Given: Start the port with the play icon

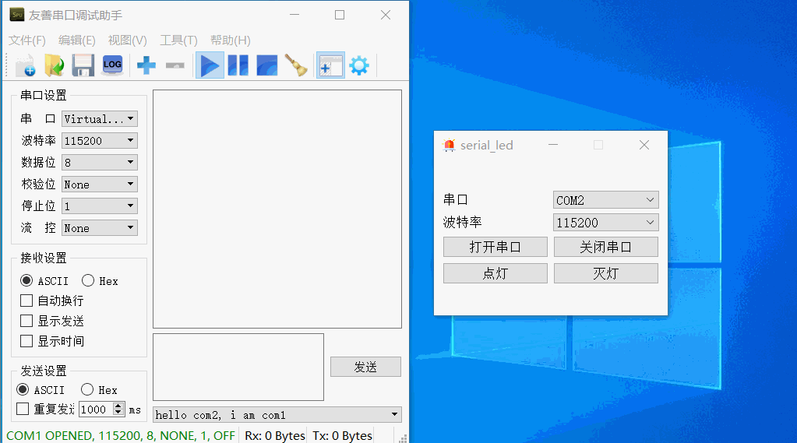Looking at the screenshot, I should [210, 65].
